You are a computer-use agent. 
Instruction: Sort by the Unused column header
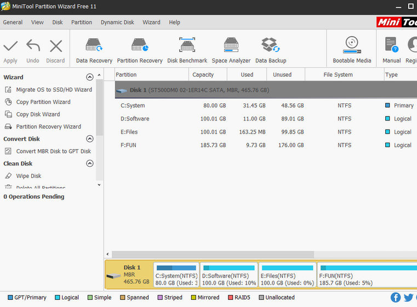285,74
